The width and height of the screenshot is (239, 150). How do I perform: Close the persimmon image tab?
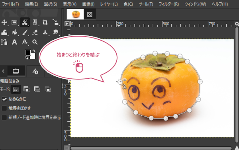(90, 14)
